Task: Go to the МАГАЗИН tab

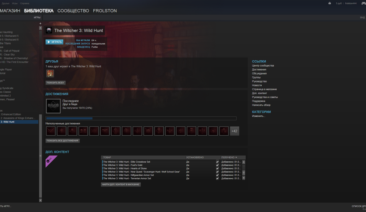Action: (x=10, y=11)
